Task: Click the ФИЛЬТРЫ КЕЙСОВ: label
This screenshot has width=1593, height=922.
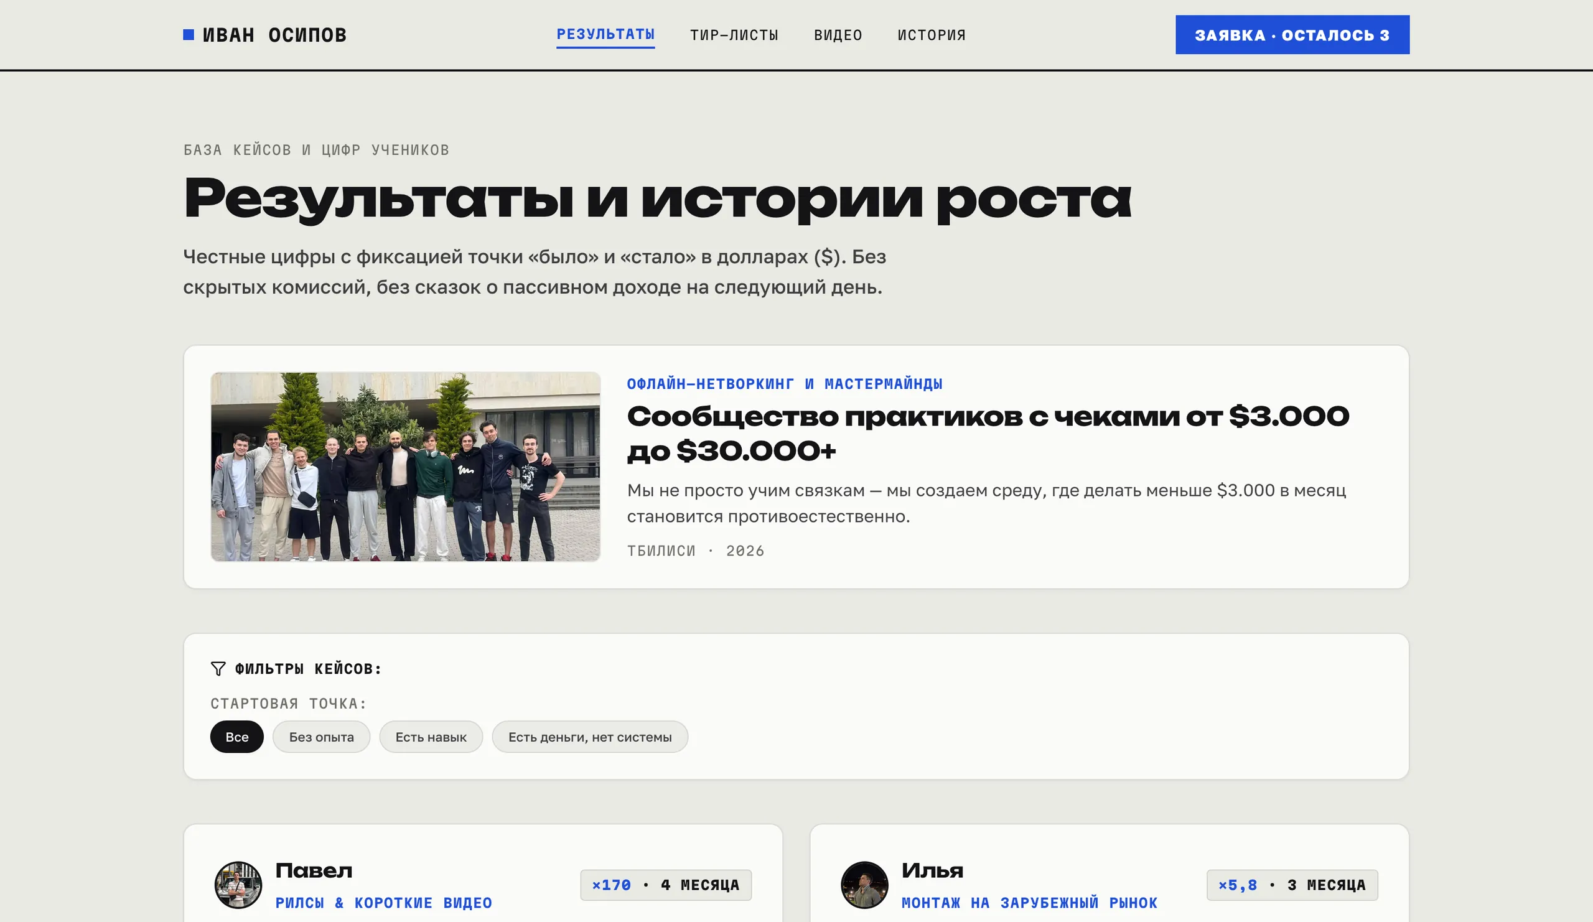Action: pos(308,669)
